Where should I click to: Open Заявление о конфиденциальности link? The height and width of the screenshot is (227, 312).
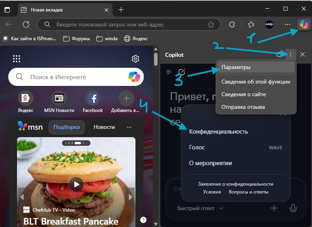point(236,184)
